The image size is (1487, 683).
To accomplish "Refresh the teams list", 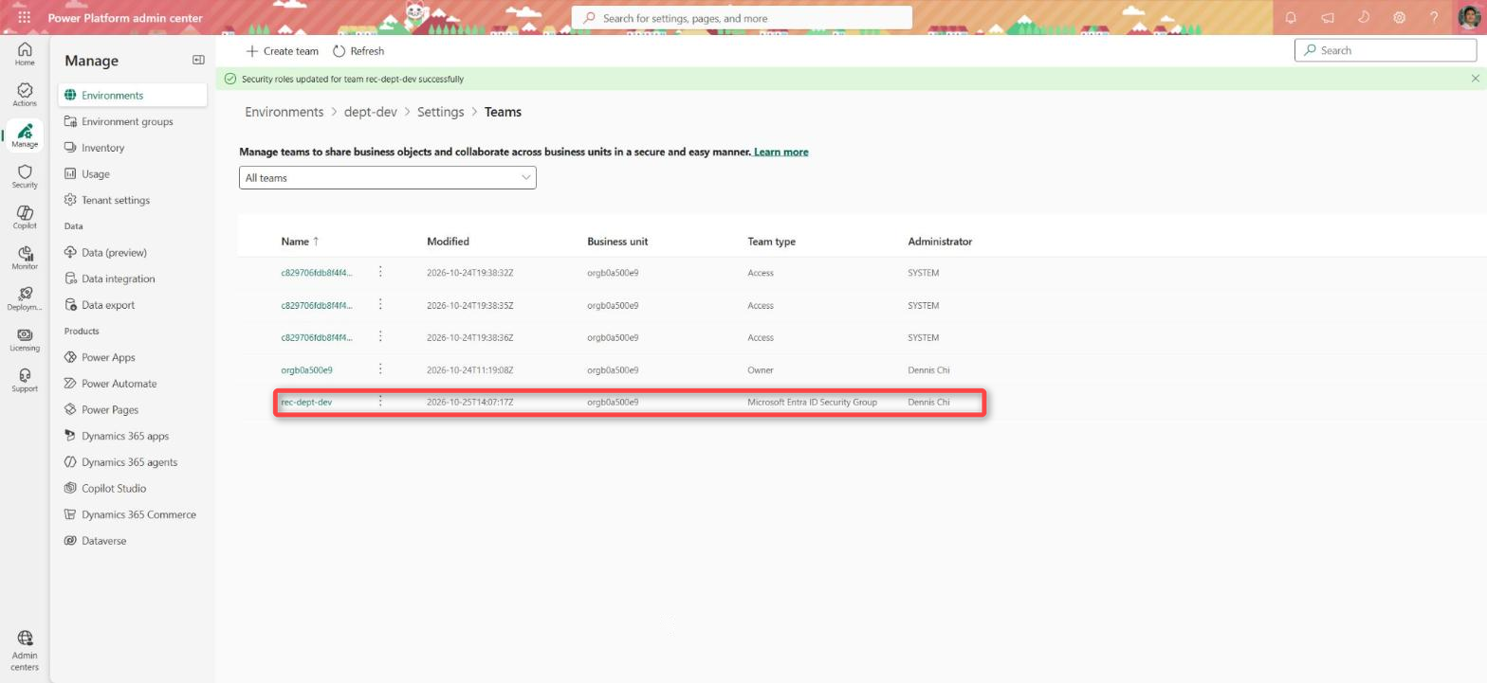I will point(358,51).
